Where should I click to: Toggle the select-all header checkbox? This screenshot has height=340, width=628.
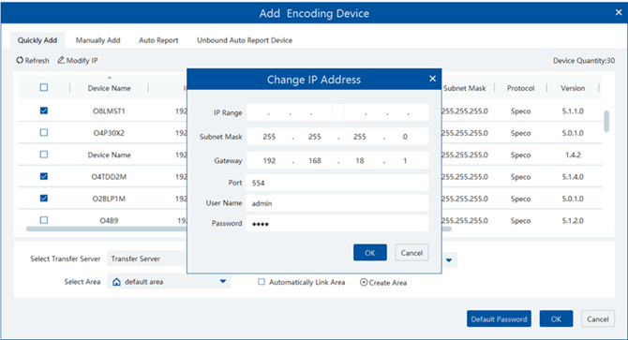[44, 88]
